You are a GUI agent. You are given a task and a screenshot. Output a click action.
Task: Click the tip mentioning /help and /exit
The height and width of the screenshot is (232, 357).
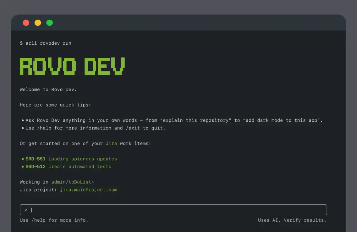click(96, 128)
